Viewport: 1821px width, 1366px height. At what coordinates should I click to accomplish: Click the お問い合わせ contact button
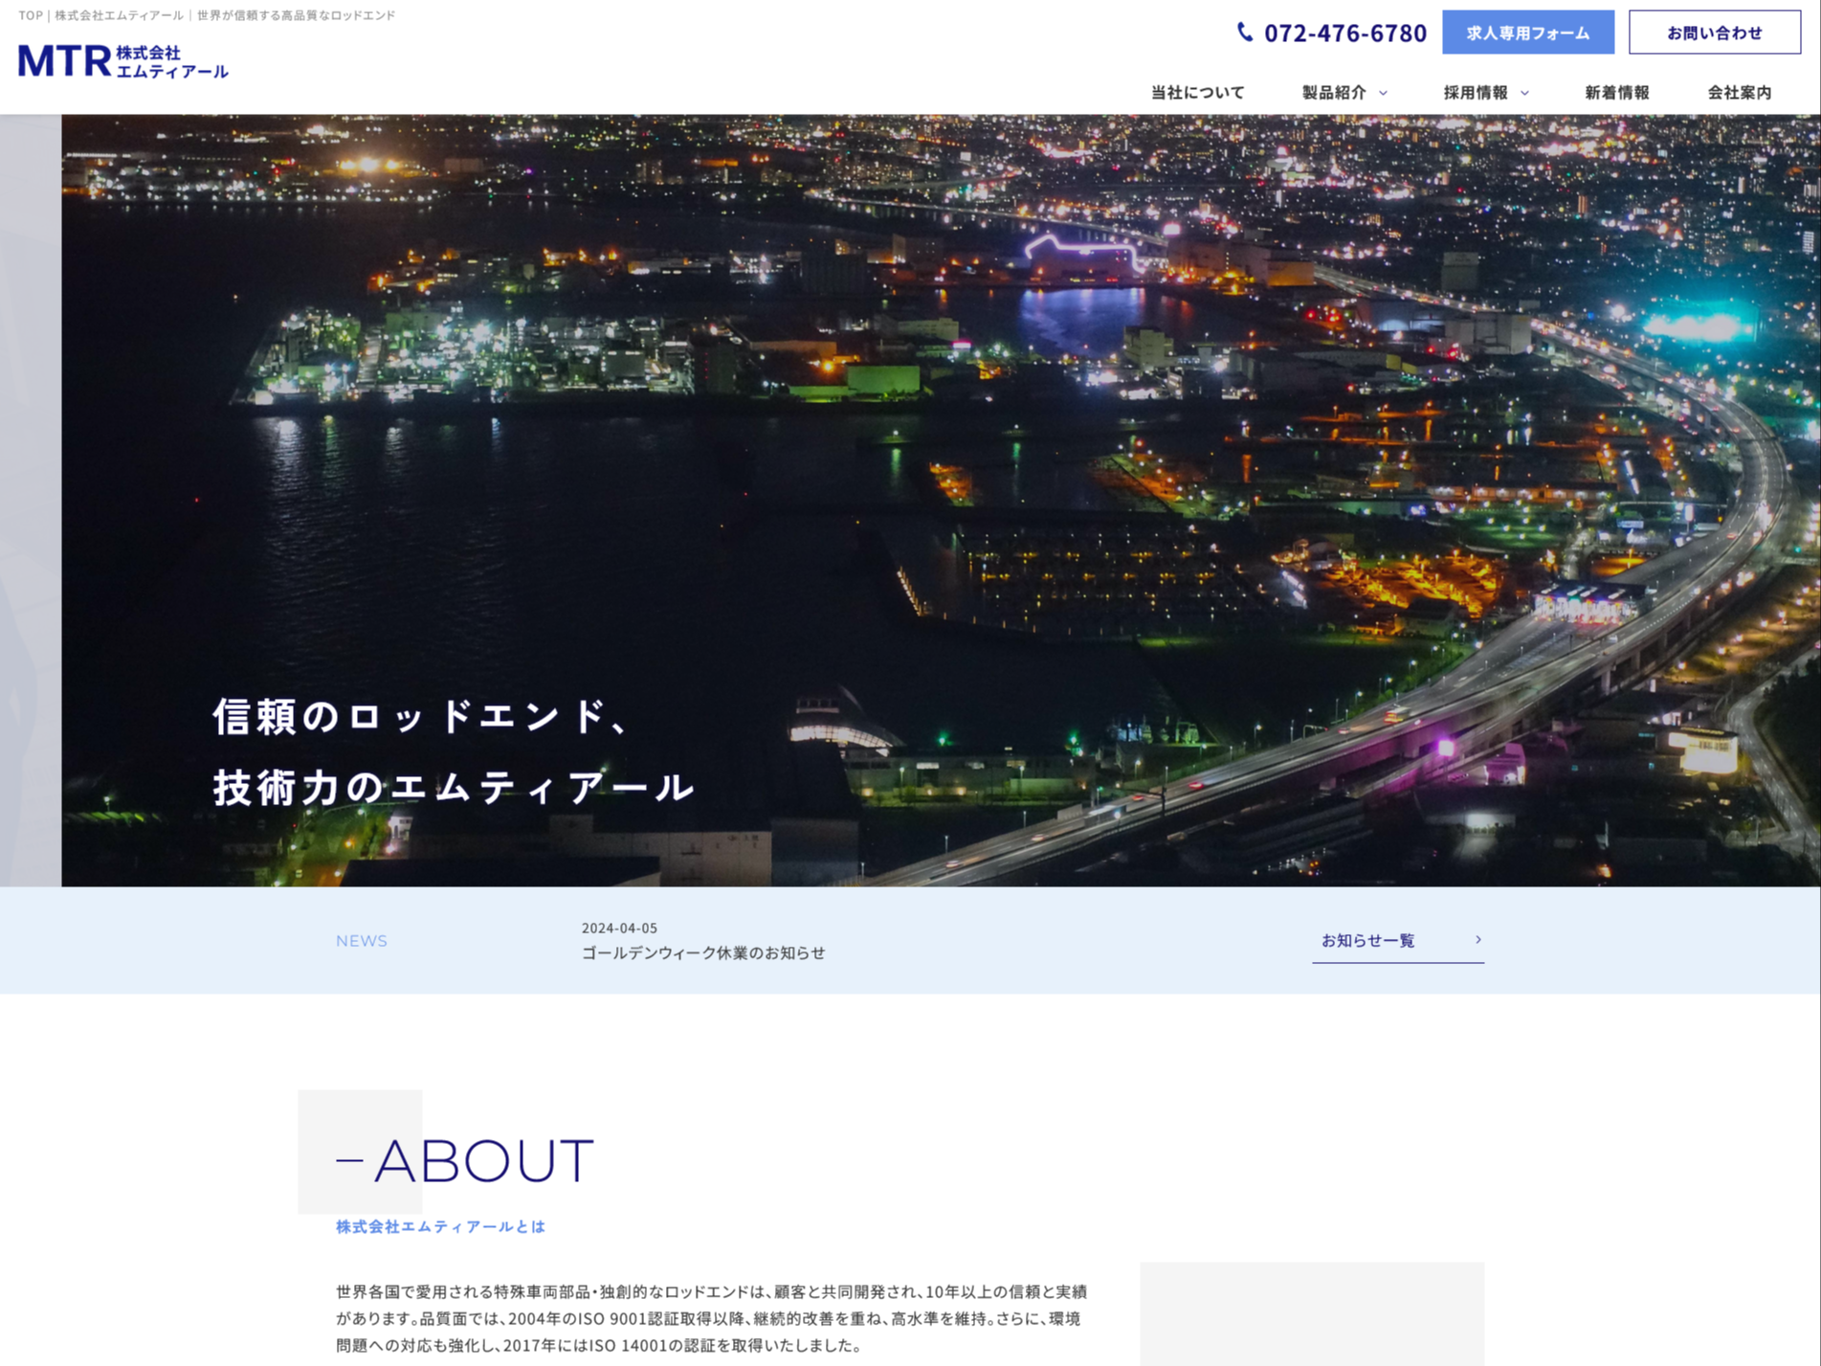(1715, 33)
